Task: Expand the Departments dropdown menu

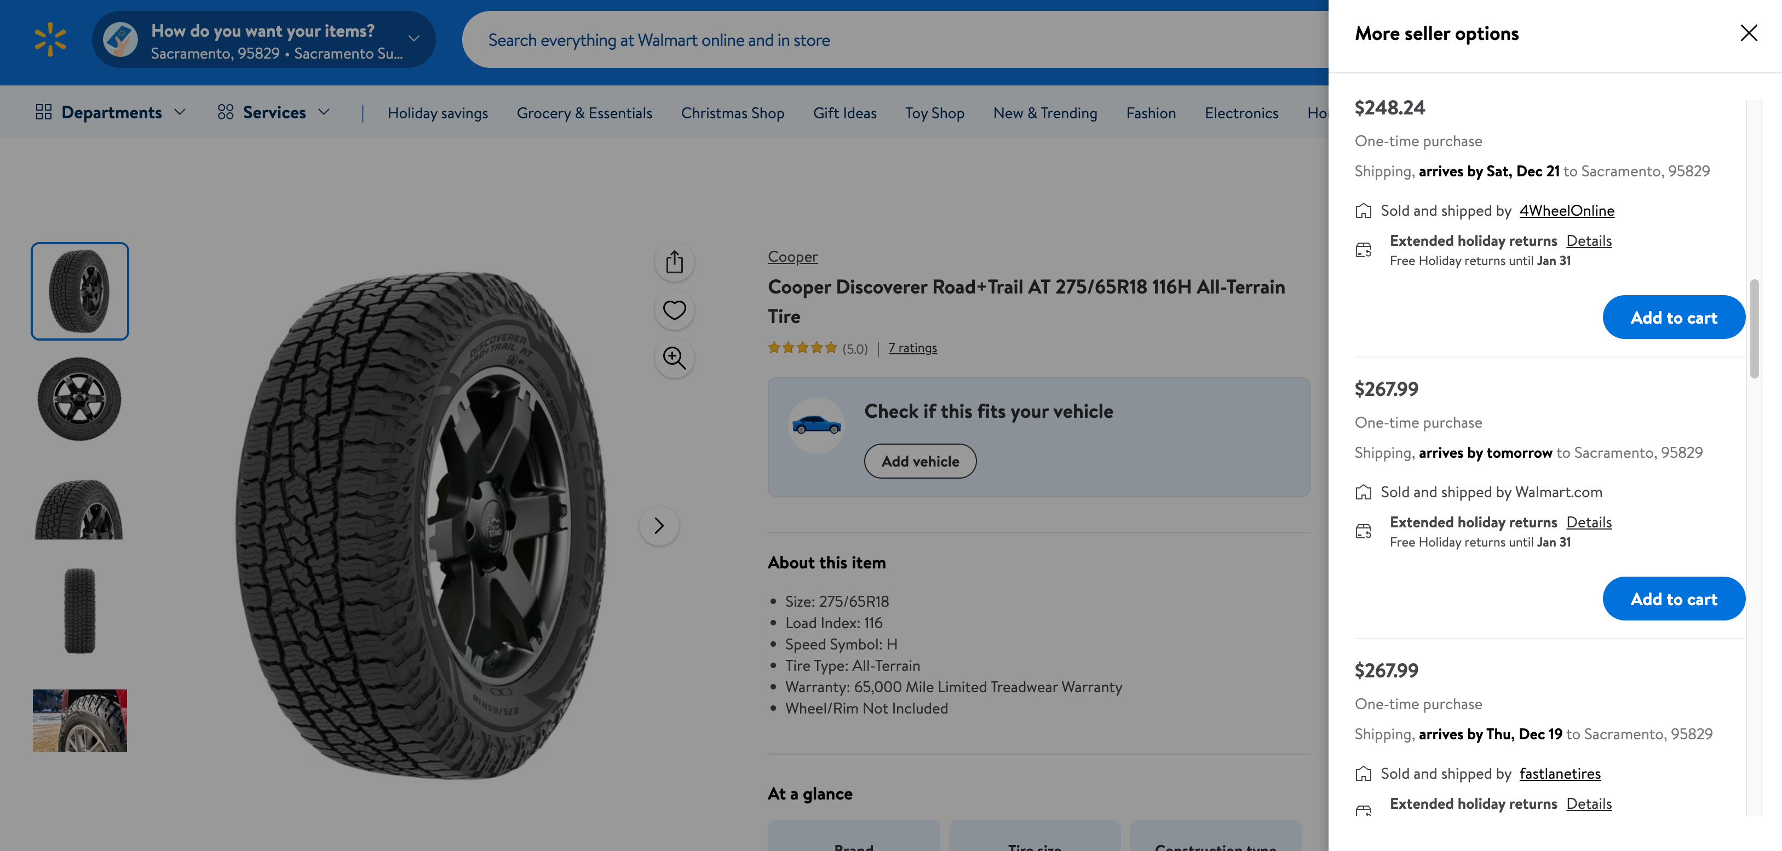Action: (111, 112)
